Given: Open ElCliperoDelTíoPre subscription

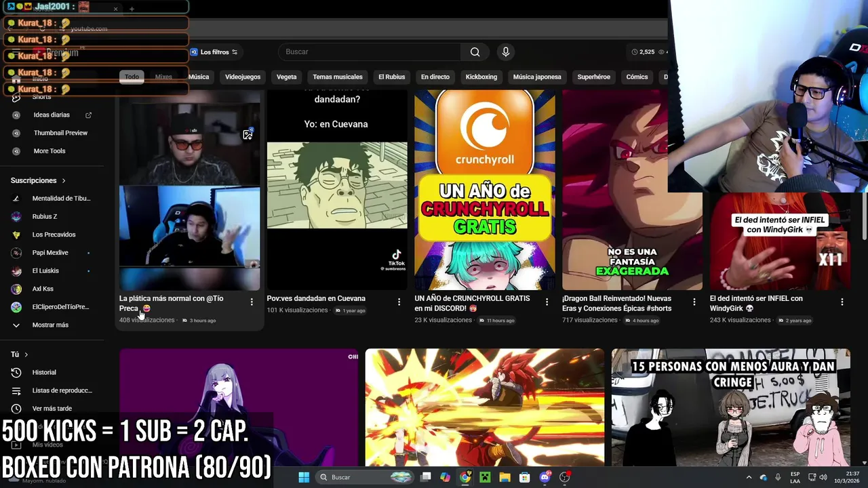Looking at the screenshot, I should pyautogui.click(x=60, y=307).
